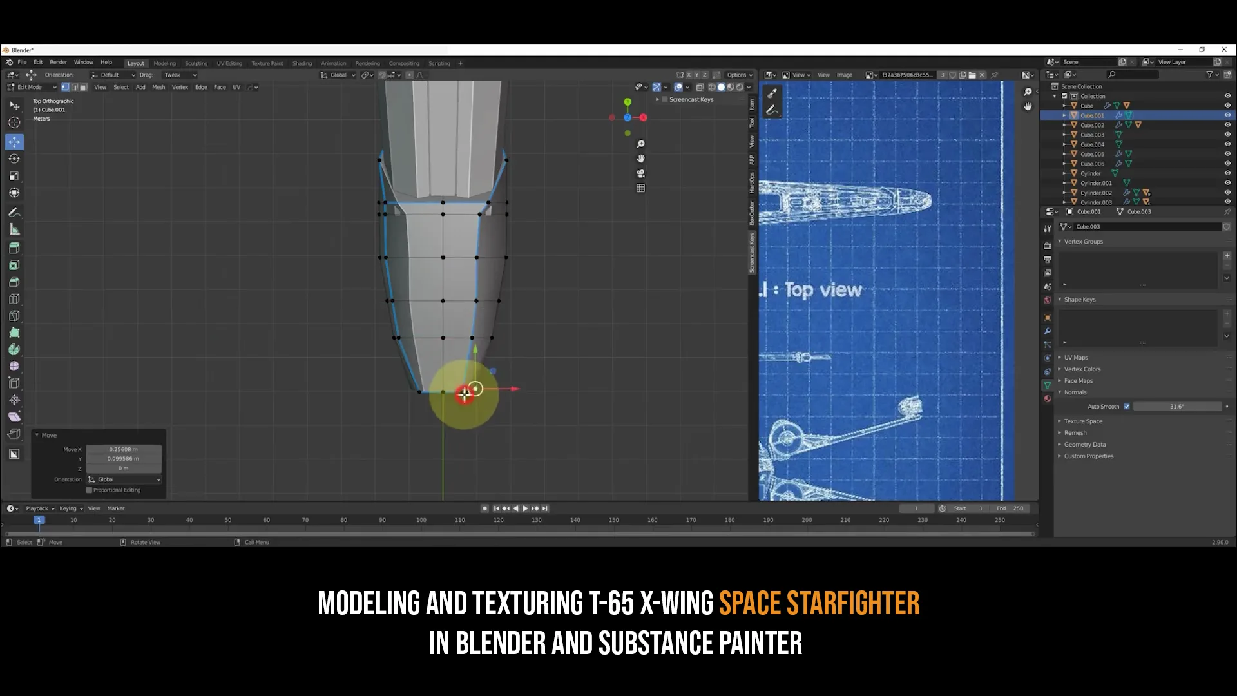Activate the Bevel tool
The height and width of the screenshot is (696, 1237).
14,282
